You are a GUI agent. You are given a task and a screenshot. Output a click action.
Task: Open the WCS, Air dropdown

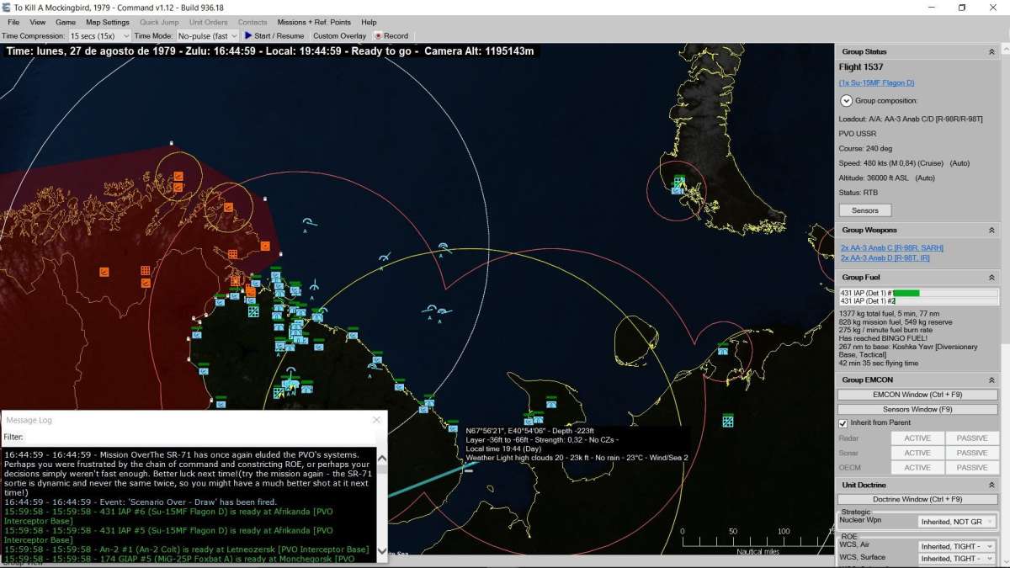pos(956,546)
